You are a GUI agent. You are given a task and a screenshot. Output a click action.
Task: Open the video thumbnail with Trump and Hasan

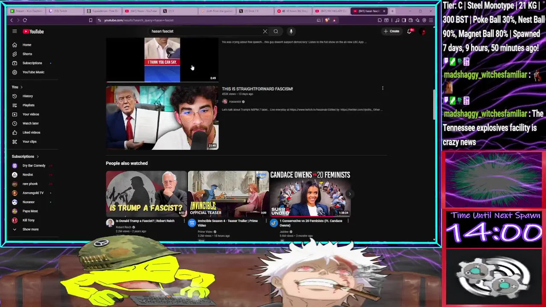pos(162,118)
